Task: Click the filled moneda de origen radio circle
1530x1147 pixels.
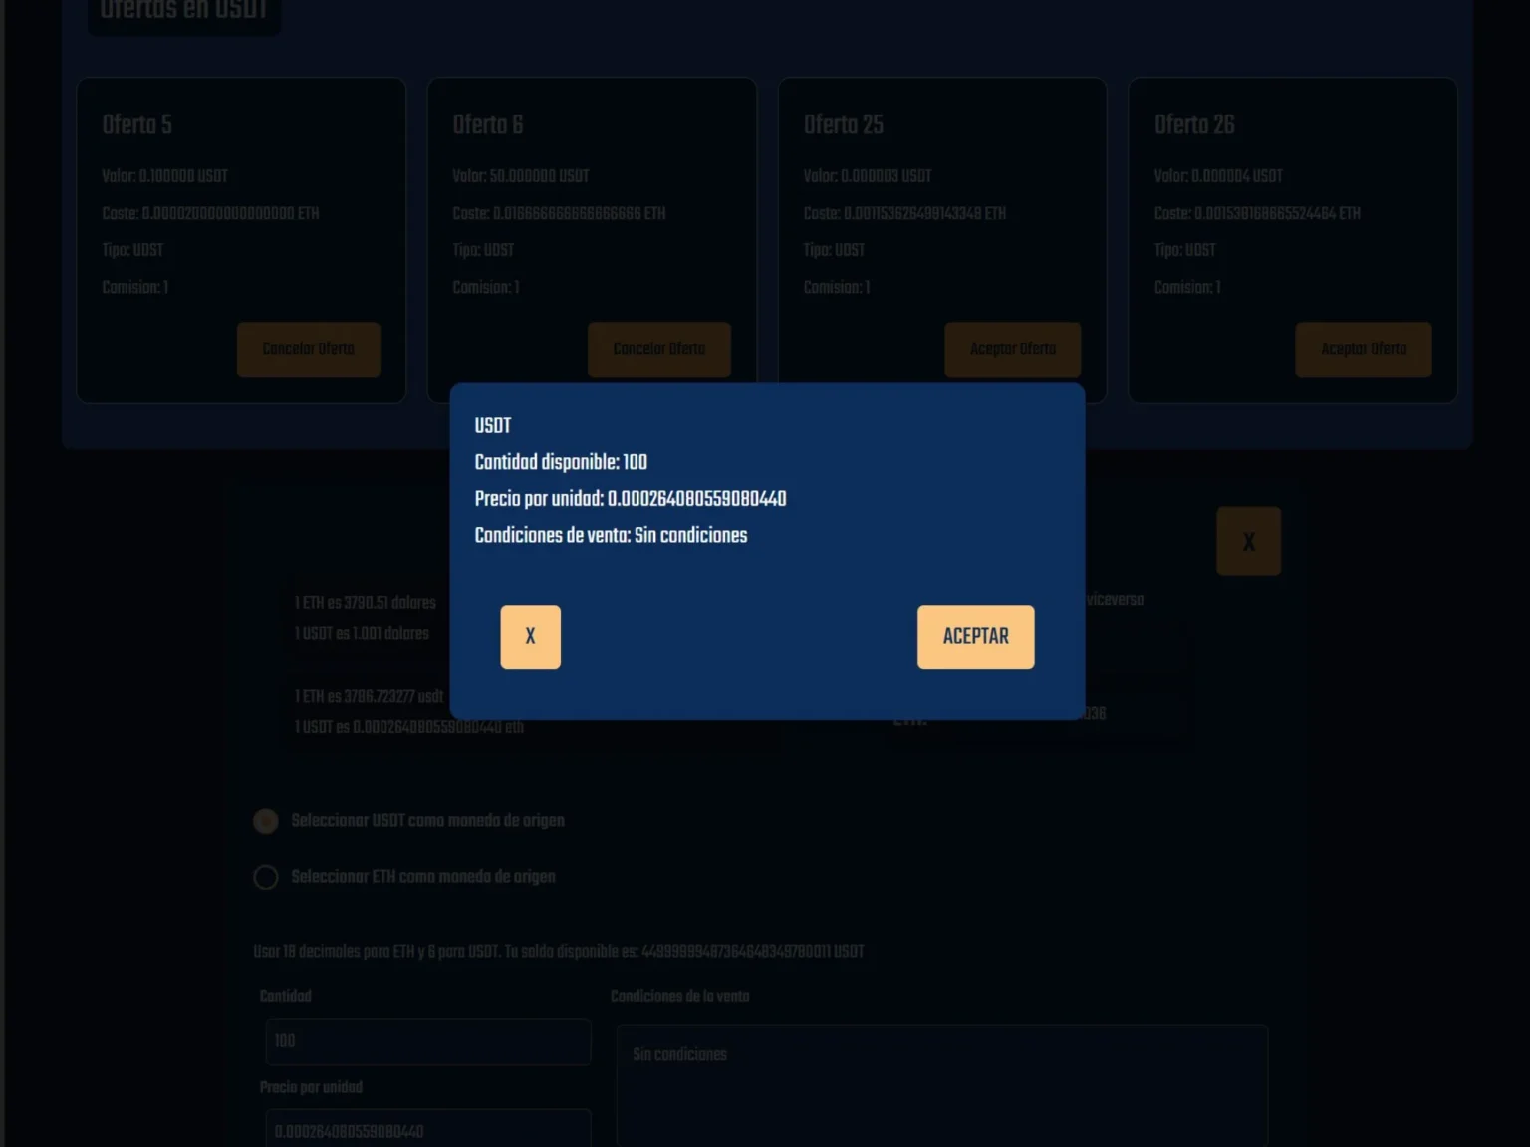Action: point(265,821)
